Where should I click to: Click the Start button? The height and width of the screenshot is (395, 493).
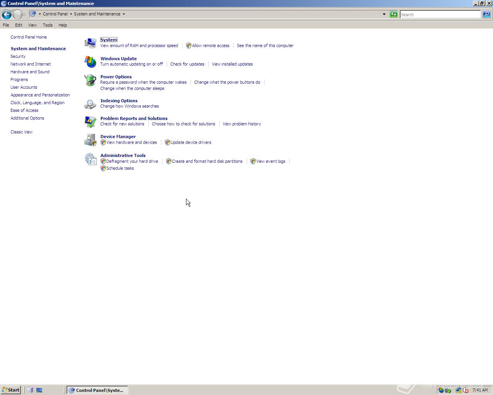tap(11, 390)
